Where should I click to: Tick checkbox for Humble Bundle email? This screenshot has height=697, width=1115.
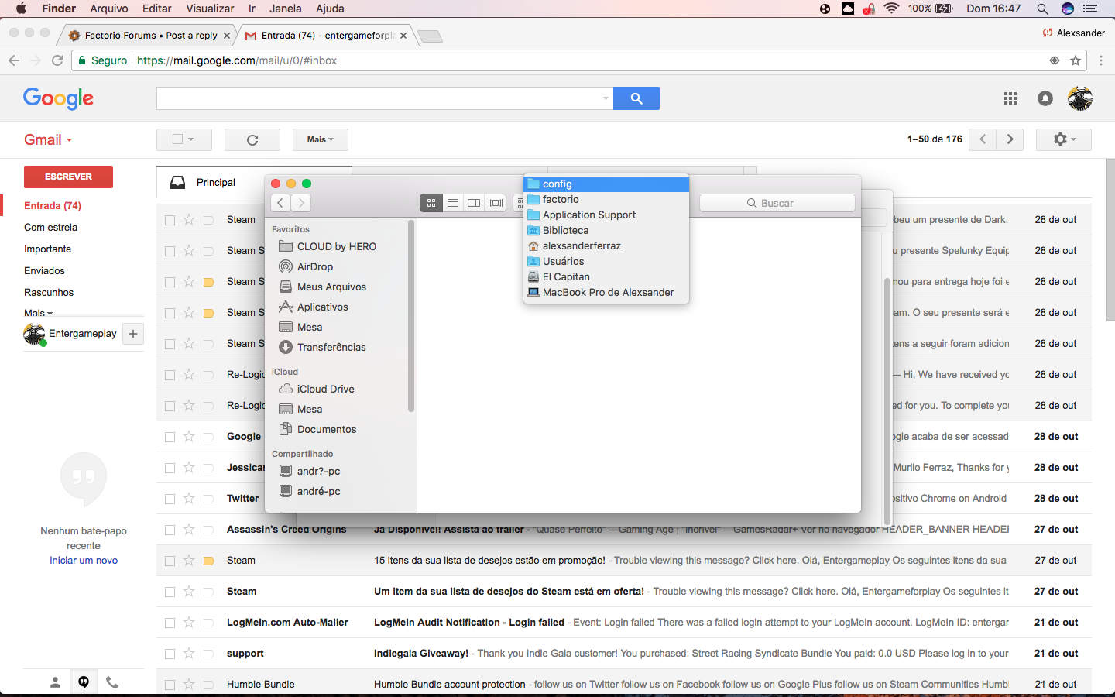tap(170, 685)
